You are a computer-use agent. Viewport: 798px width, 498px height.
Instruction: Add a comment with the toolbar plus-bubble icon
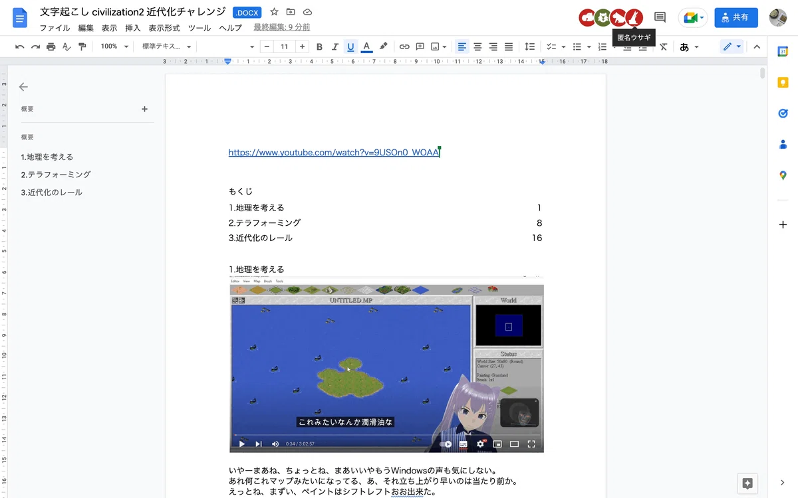tap(420, 46)
